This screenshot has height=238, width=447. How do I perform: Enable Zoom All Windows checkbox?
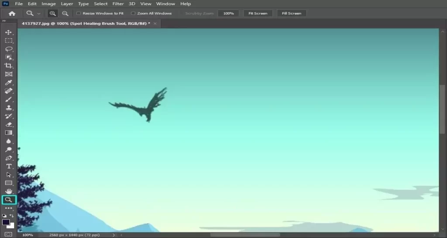[133, 14]
